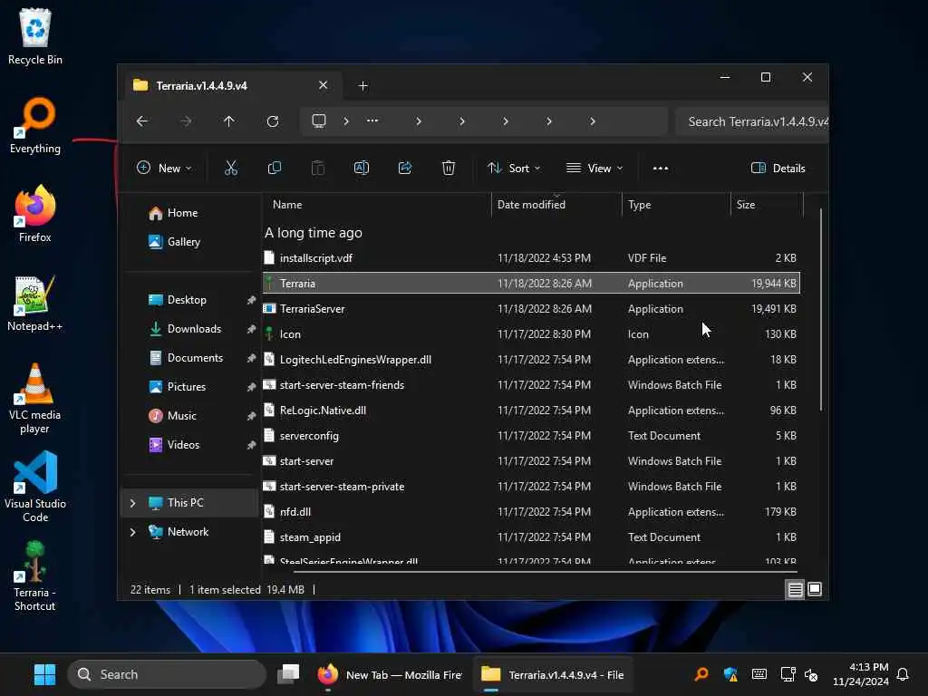The image size is (928, 696).
Task: Collapse the 'A long time ago' group
Action: click(313, 233)
